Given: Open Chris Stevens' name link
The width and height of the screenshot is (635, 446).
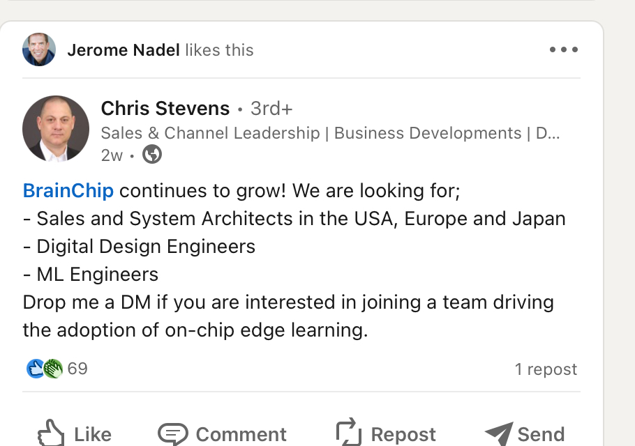Looking at the screenshot, I should 165,109.
